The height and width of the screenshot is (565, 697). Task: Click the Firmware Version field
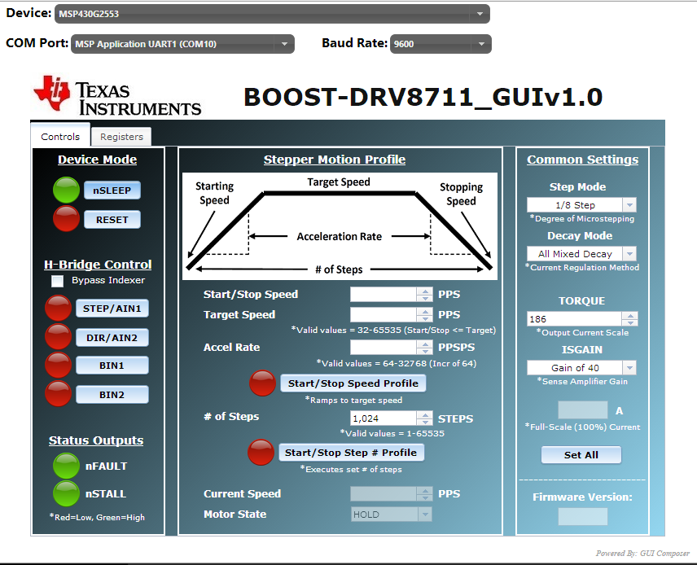pyautogui.click(x=583, y=516)
